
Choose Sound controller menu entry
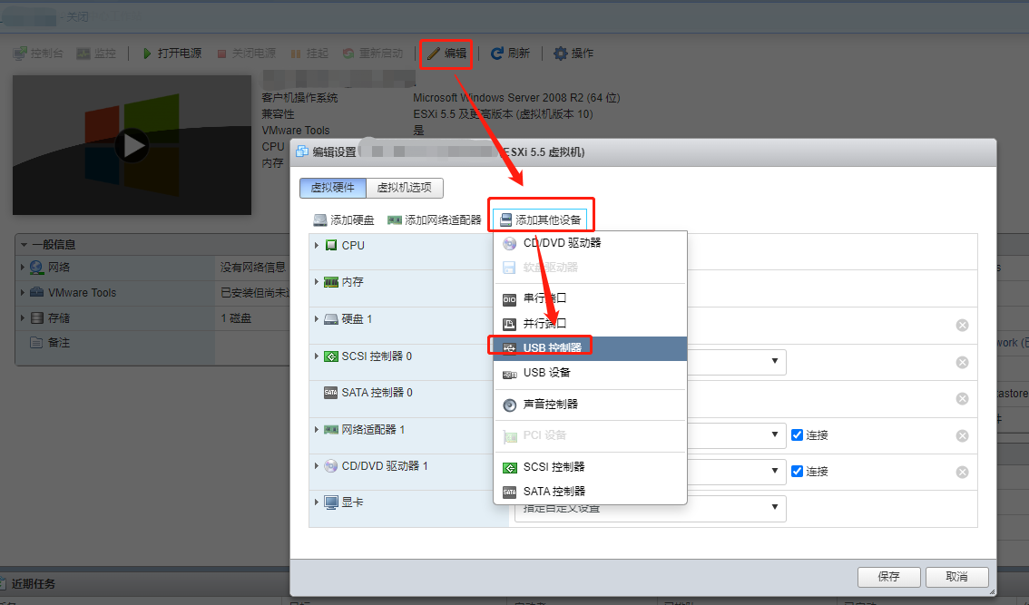coord(590,405)
